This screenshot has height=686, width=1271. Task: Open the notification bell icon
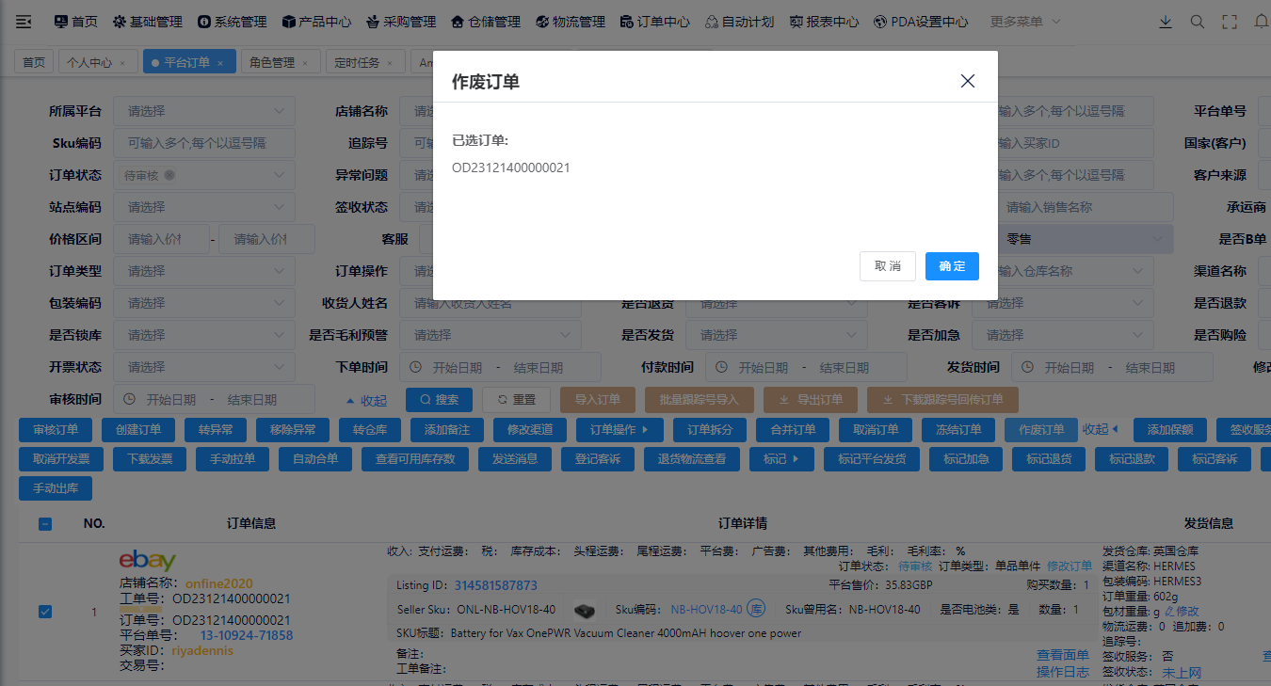click(1262, 21)
